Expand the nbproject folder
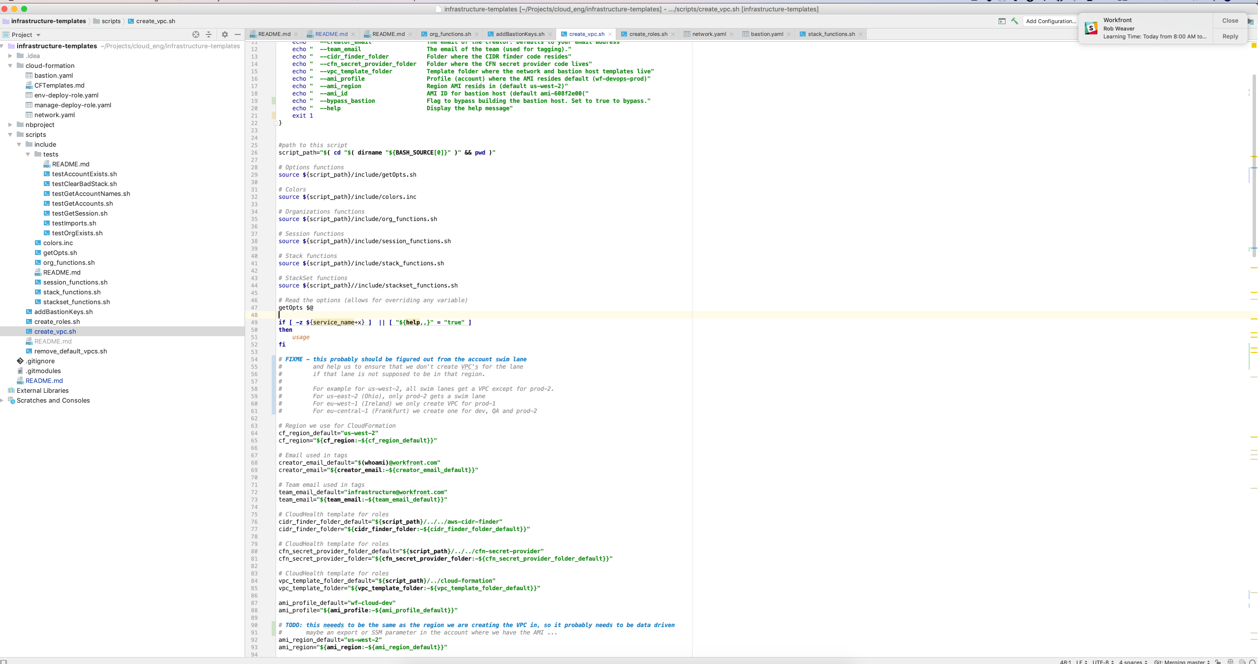This screenshot has width=1258, height=664. pos(10,125)
